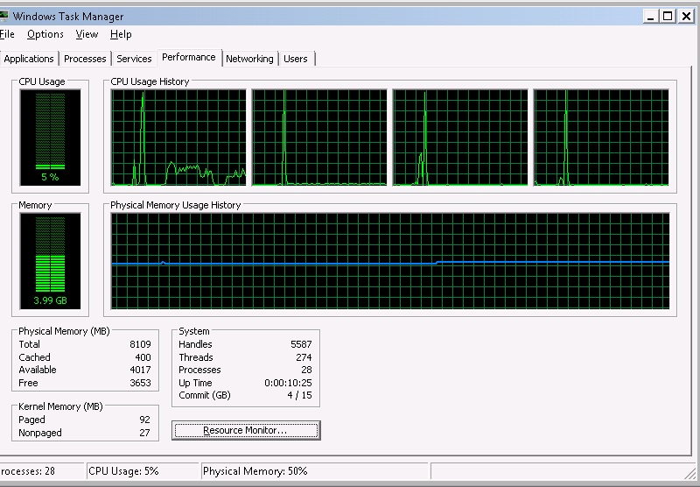Click the Total value 8109
Screen dimensions: 700x487
coord(140,344)
